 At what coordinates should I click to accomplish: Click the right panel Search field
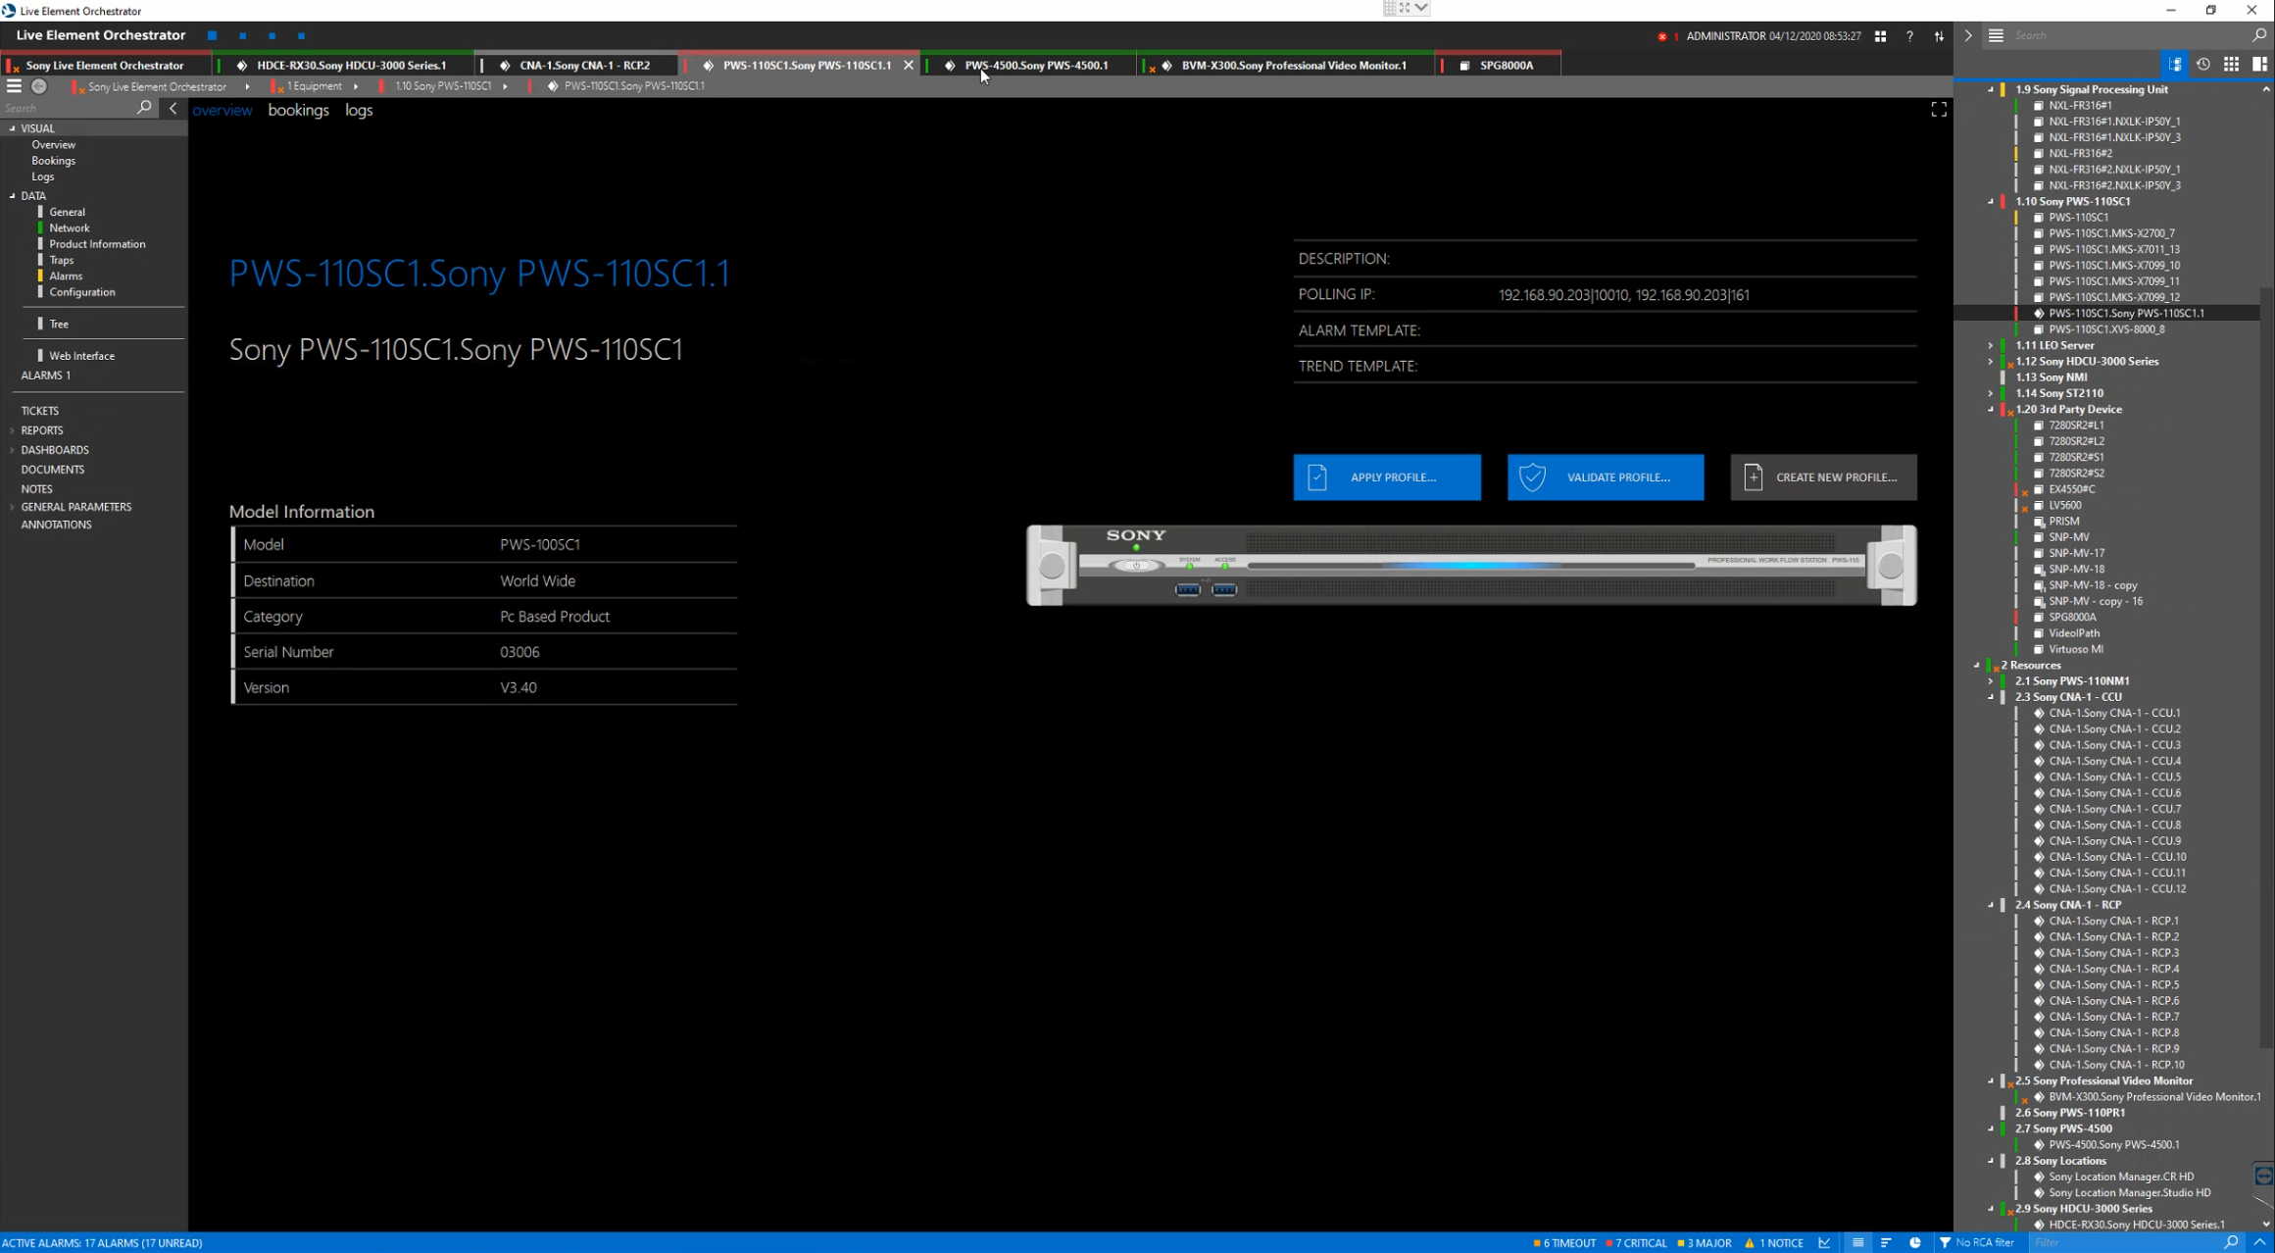click(2129, 35)
